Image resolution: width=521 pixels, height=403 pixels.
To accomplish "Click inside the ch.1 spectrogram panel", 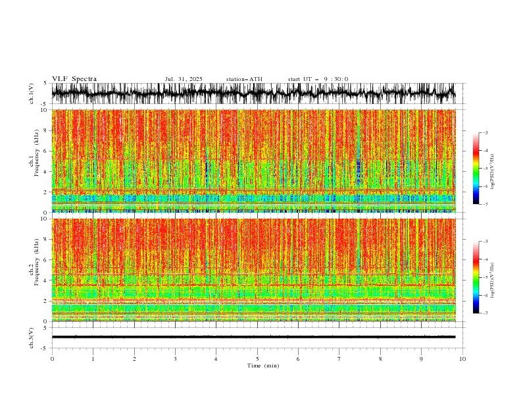I will 253,161.
